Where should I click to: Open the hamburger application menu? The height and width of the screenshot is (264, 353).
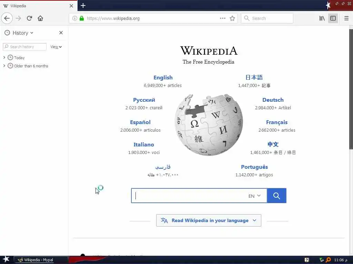(x=346, y=18)
